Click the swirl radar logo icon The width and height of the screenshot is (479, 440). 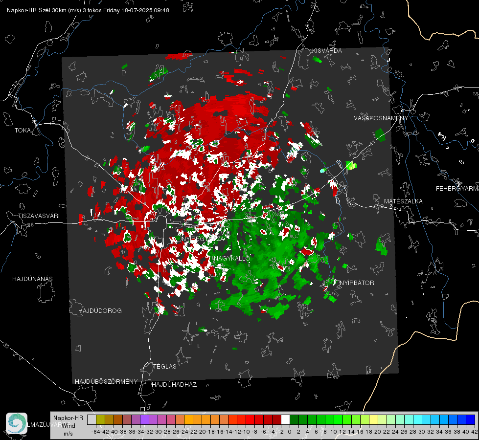coord(17,423)
